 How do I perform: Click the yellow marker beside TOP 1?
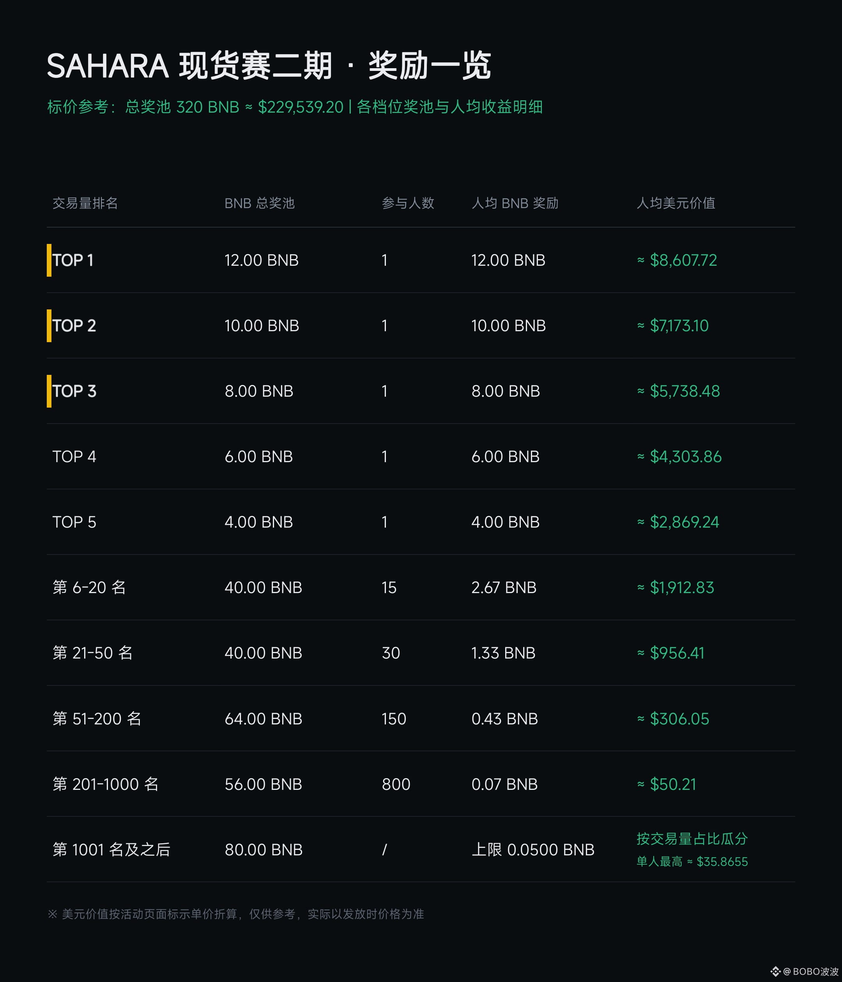tap(49, 260)
